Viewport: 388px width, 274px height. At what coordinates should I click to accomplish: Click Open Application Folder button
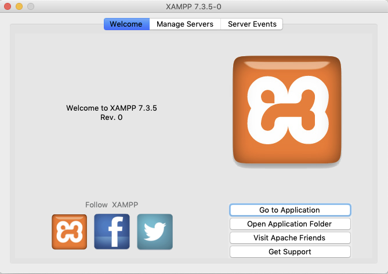click(x=290, y=224)
